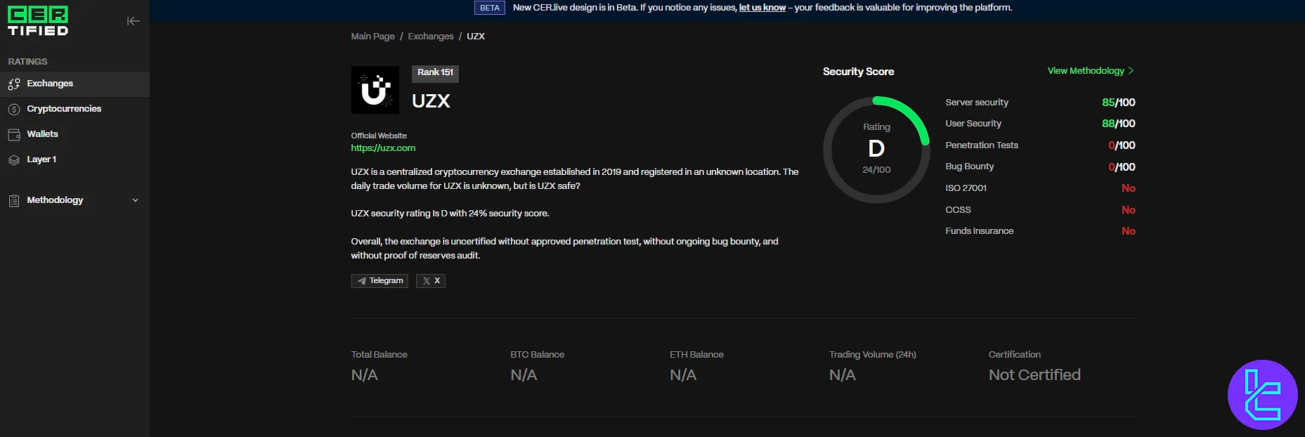The width and height of the screenshot is (1305, 437).
Task: Click the CERtified logo
Action: [38, 21]
